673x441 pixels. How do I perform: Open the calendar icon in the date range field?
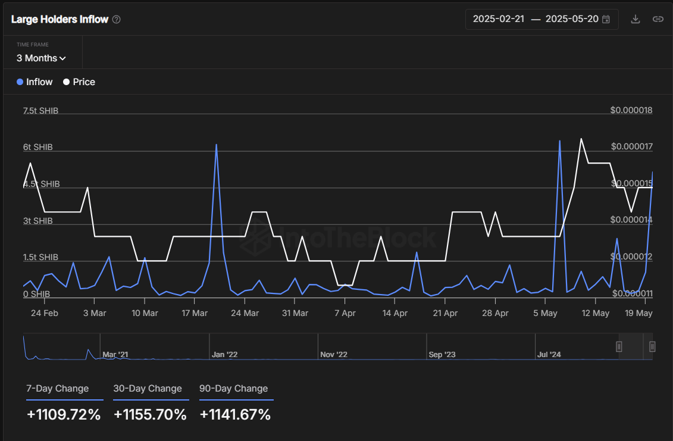[x=606, y=19]
